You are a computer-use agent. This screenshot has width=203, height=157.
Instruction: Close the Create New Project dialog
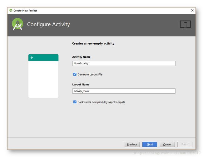[192, 10]
